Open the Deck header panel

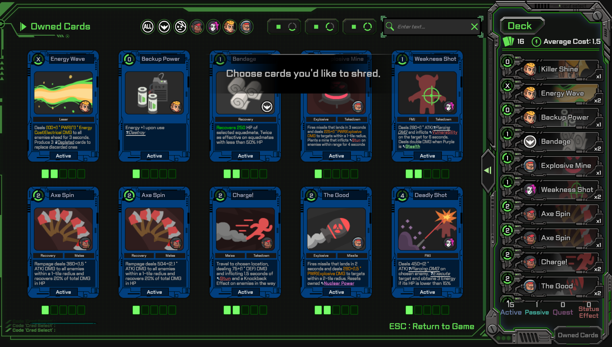click(x=522, y=26)
